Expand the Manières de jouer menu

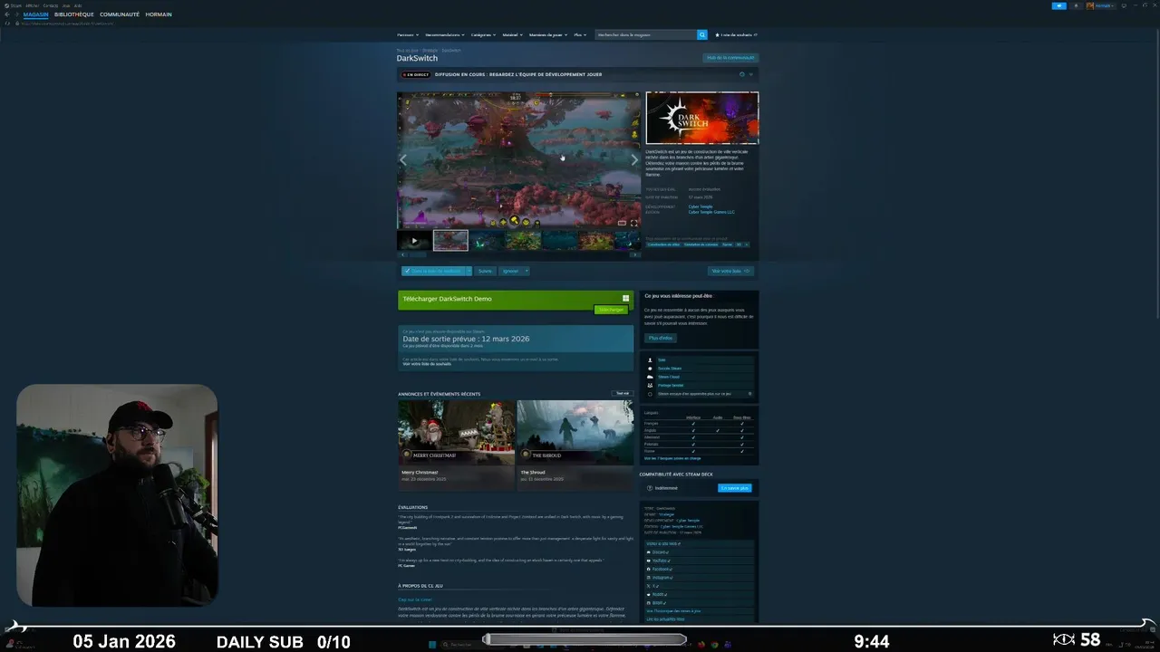[x=547, y=34]
